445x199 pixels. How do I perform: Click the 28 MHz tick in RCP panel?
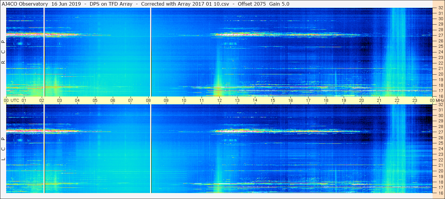pos(441,30)
